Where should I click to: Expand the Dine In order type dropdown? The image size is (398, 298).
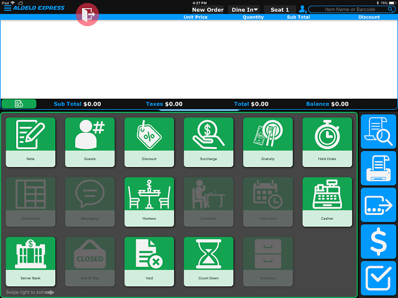pyautogui.click(x=245, y=10)
